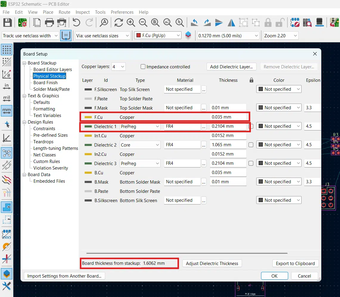This screenshot has height=297, width=340.
Task: Zoom to fit page icon
Action: (155, 22)
